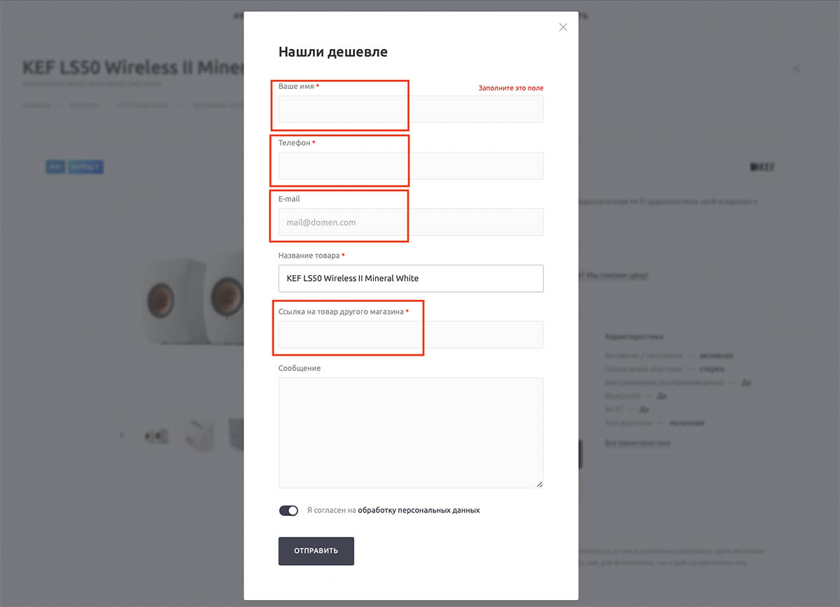The image size is (840, 607).
Task: Click the "Телефон" input field
Action: (x=411, y=166)
